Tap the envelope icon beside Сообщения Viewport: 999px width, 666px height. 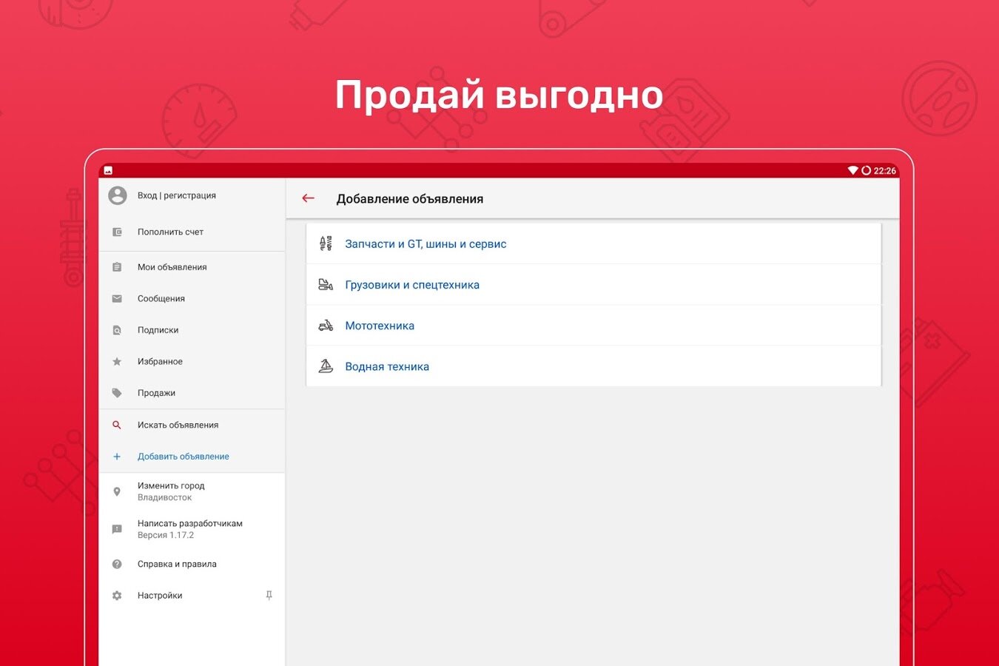[x=117, y=299]
